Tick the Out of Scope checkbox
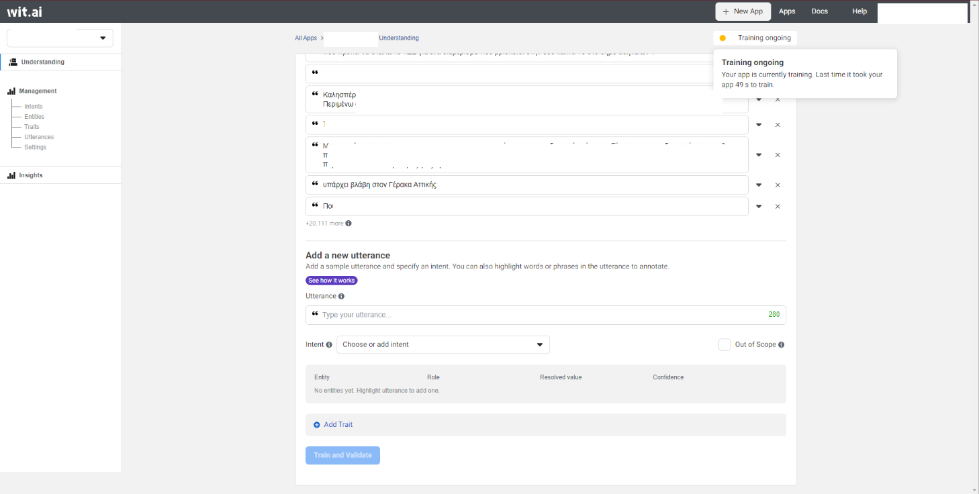 coord(725,344)
